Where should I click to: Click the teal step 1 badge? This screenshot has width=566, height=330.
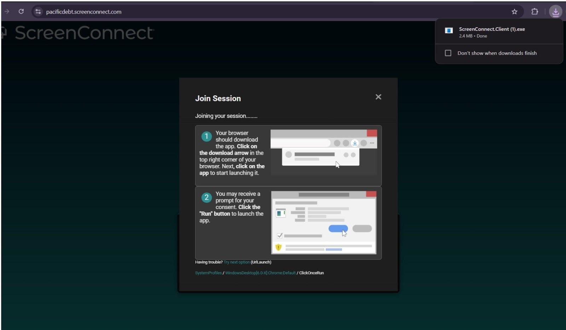point(206,136)
